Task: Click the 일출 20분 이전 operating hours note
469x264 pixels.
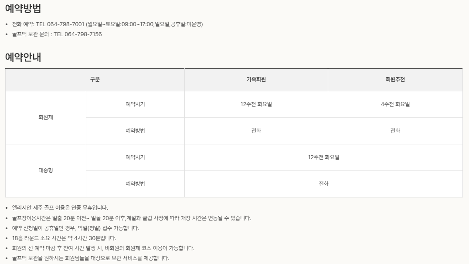Action: click(131, 218)
